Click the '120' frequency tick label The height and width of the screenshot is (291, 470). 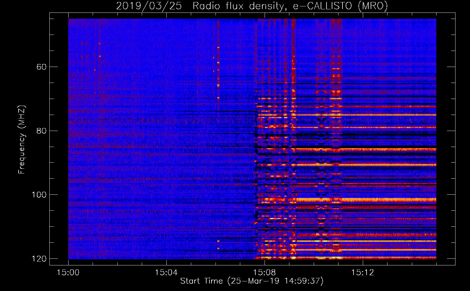tap(39, 259)
